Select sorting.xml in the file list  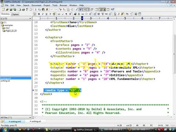[16, 78]
